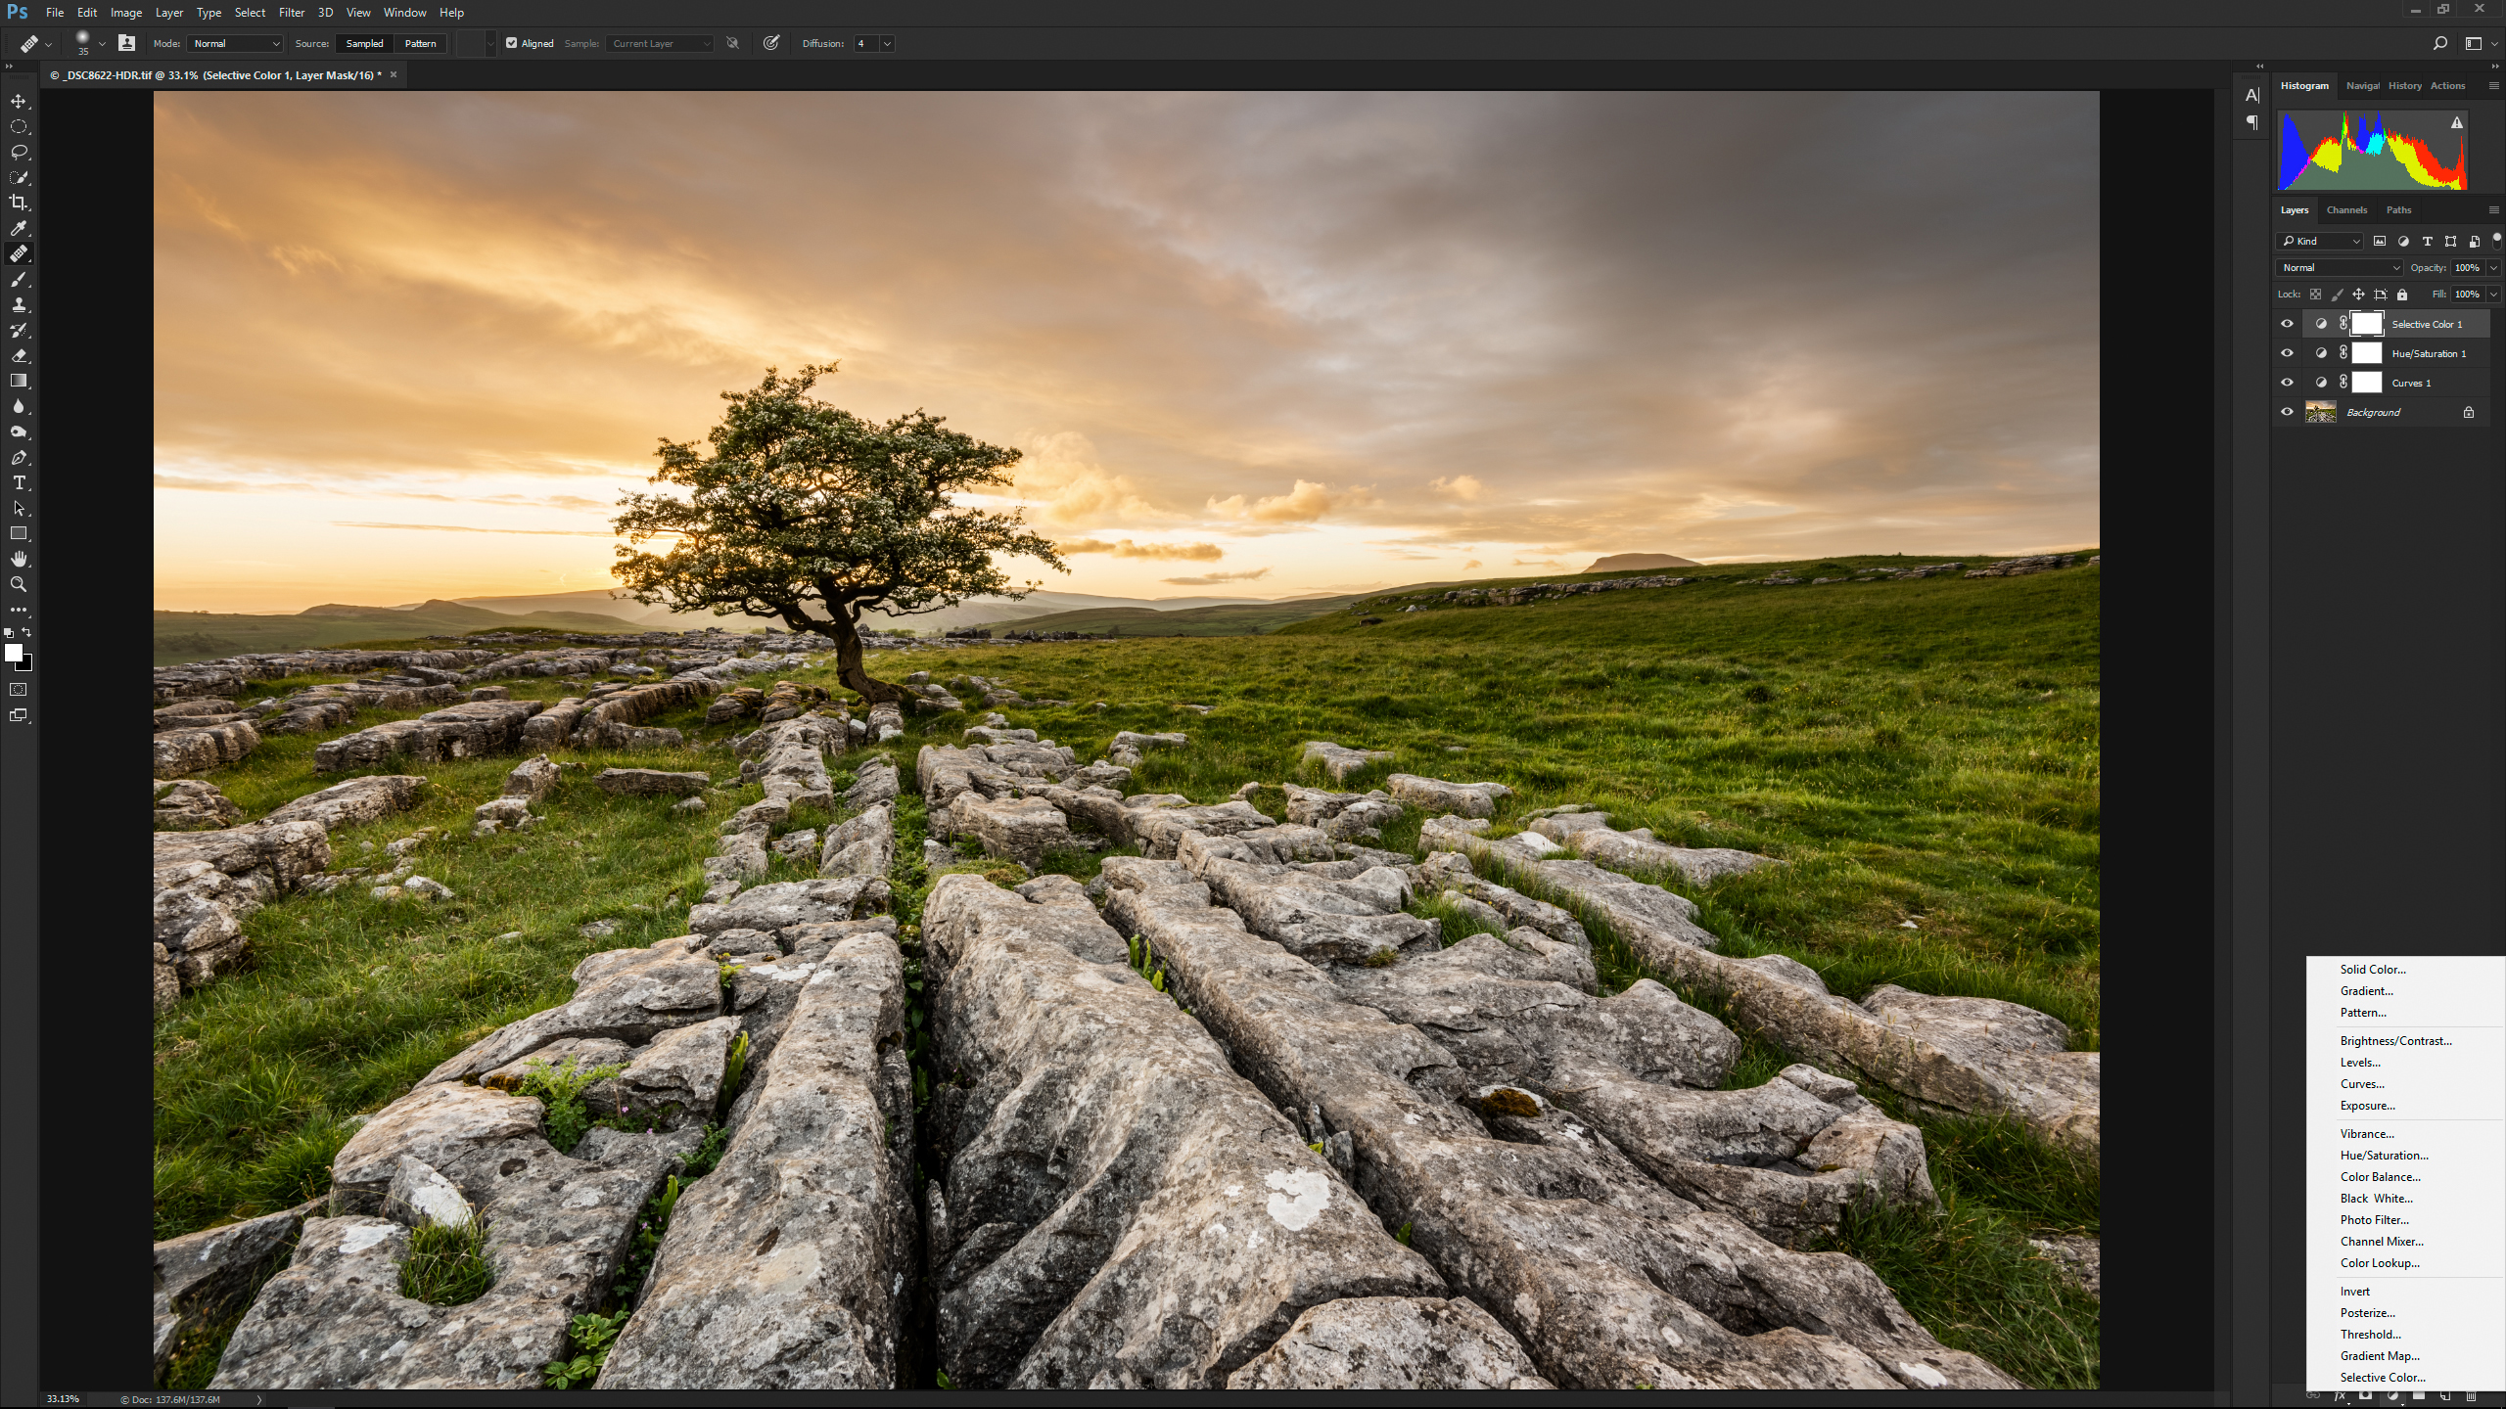Toggle visibility of Hue/Saturation 1 layer
Image resolution: width=2506 pixels, height=1409 pixels.
click(2288, 352)
